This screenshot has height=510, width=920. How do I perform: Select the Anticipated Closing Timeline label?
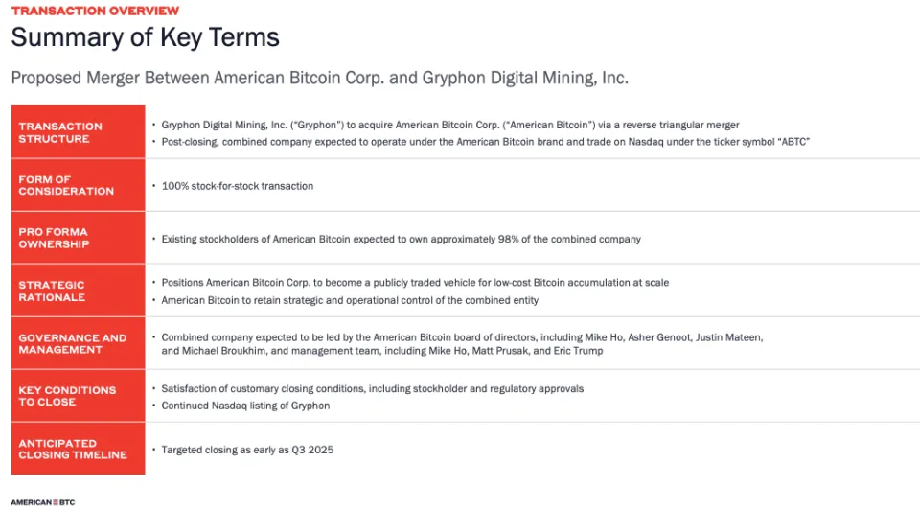click(x=78, y=449)
